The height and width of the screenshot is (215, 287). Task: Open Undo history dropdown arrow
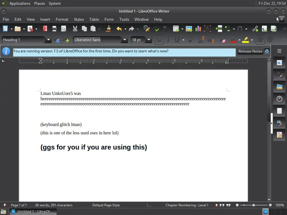click(x=125, y=29)
